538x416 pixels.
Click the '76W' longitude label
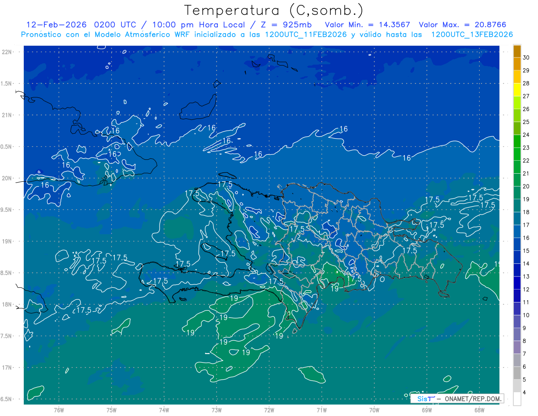(x=59, y=410)
